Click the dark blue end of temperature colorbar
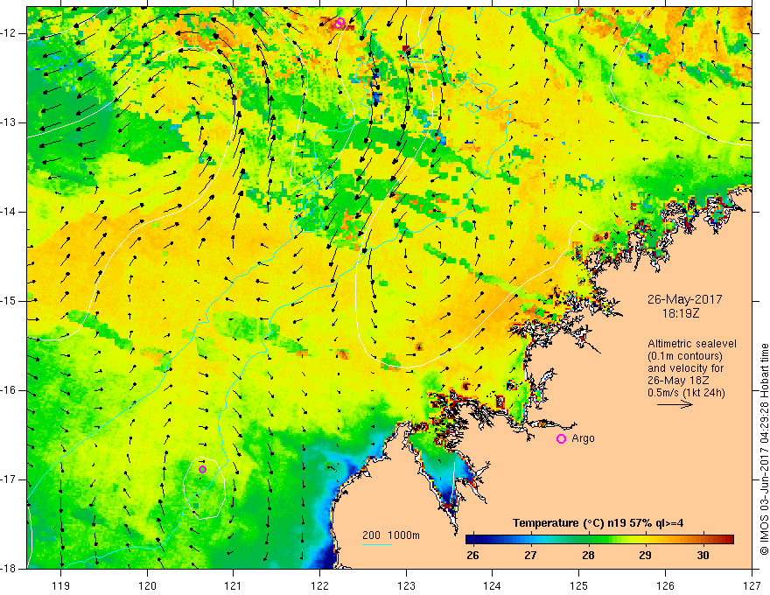Viewport: 770px width, 595px height. [472, 539]
